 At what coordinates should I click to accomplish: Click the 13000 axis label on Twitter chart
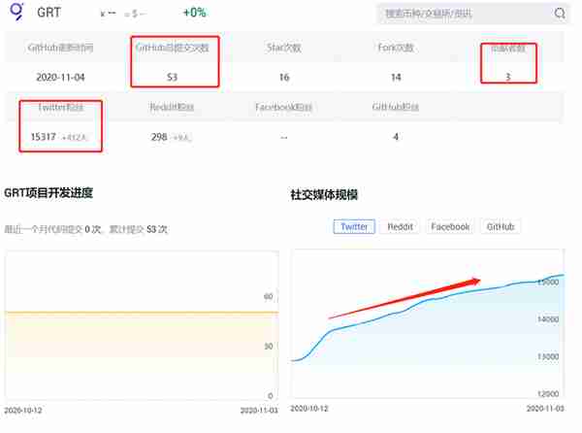[x=548, y=356]
